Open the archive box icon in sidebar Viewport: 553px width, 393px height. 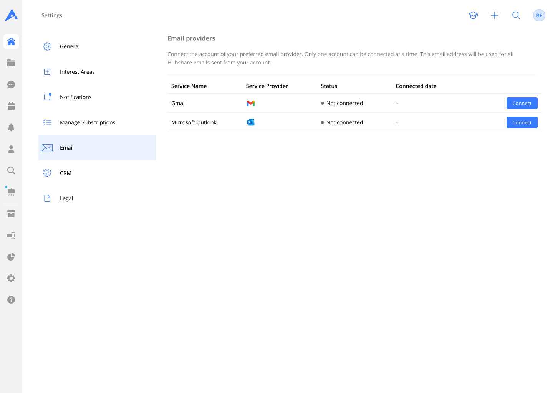click(x=11, y=214)
